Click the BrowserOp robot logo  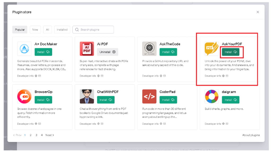point(24,96)
